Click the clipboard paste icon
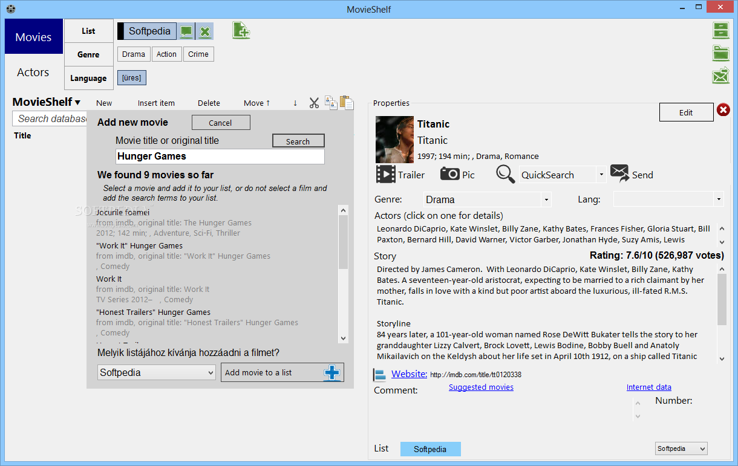Screen dimensions: 738x466 pos(346,102)
